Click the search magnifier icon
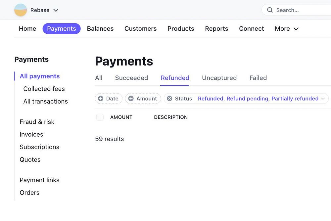The width and height of the screenshot is (331, 221). (270, 10)
